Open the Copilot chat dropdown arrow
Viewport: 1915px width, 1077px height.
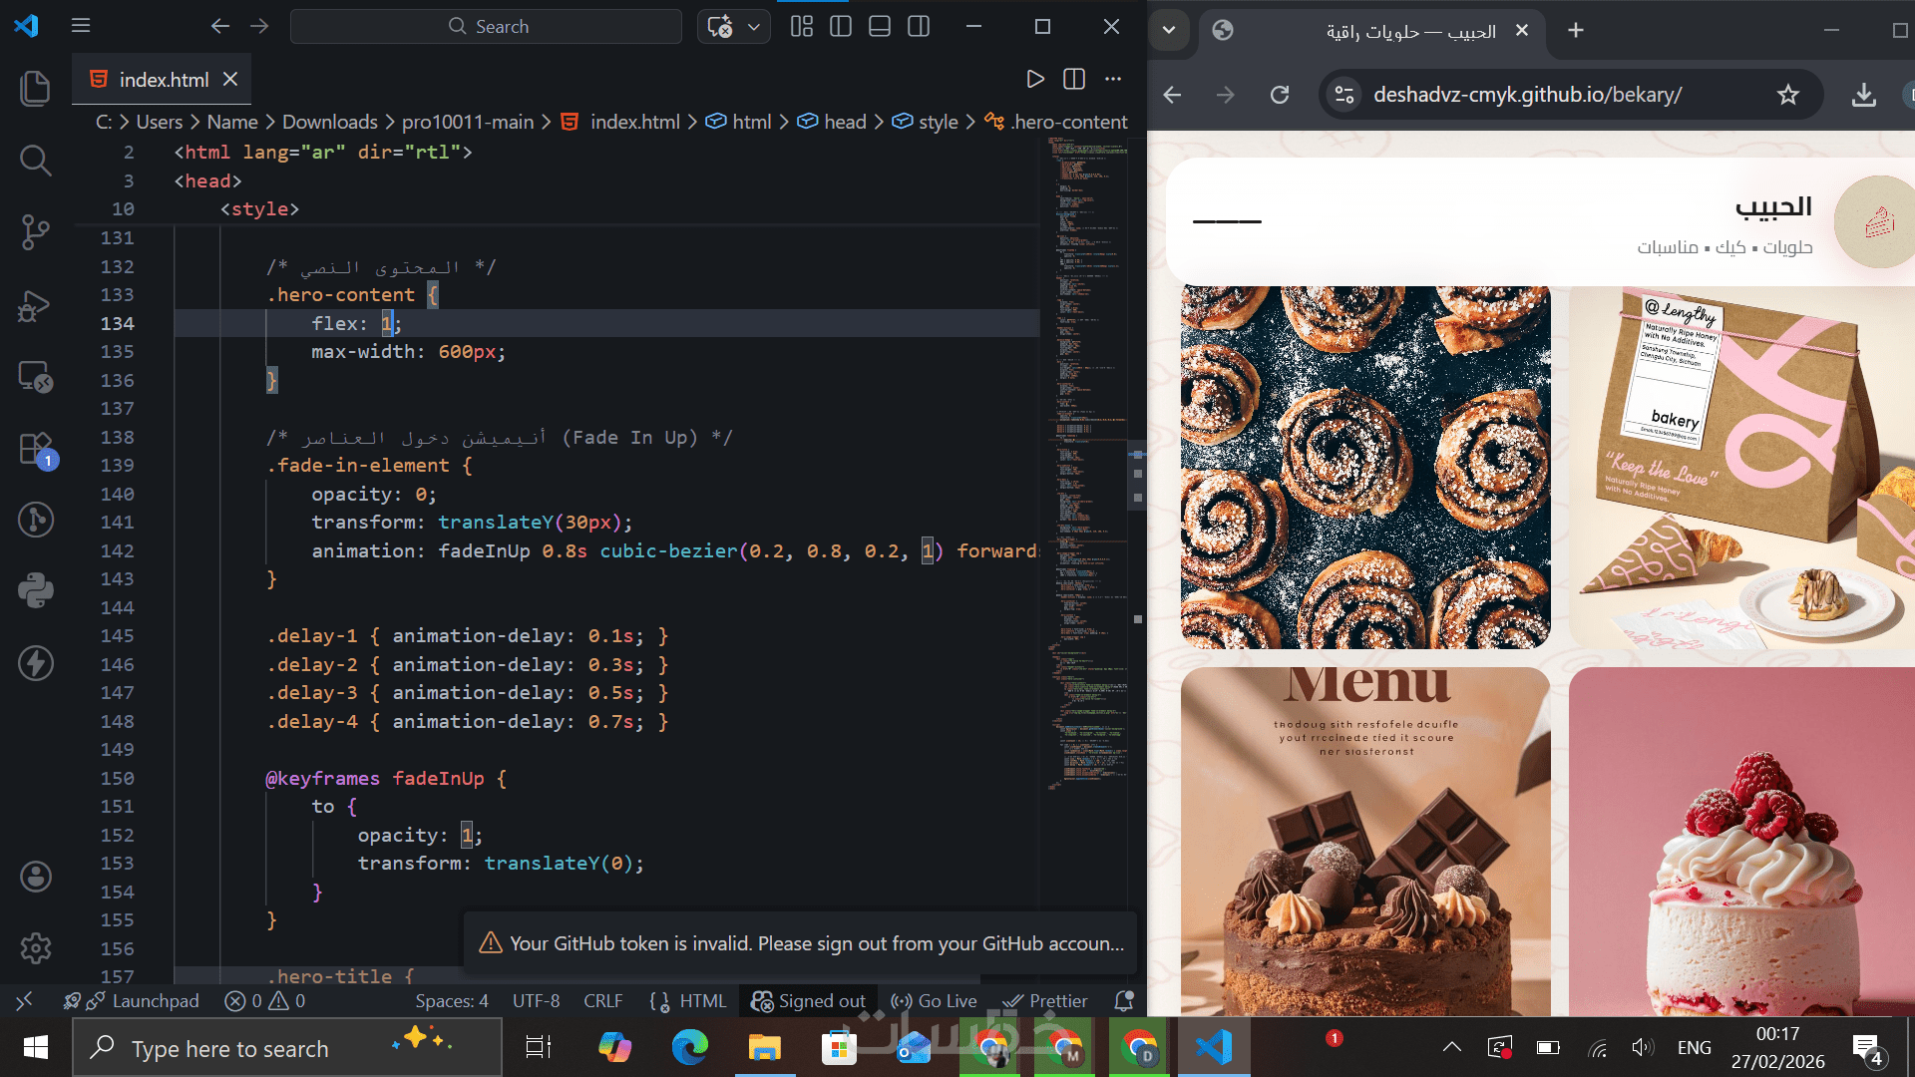754,27
